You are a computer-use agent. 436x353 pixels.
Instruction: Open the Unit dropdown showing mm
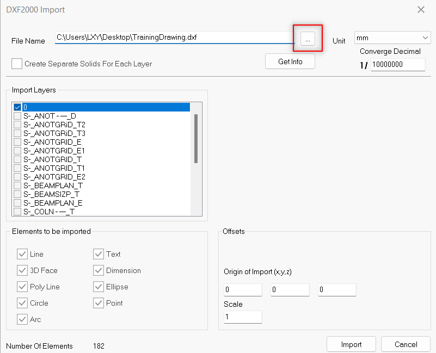point(392,38)
